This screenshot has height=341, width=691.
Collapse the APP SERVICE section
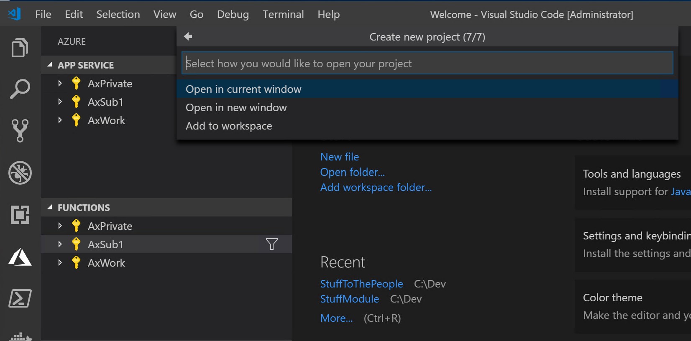(x=50, y=65)
